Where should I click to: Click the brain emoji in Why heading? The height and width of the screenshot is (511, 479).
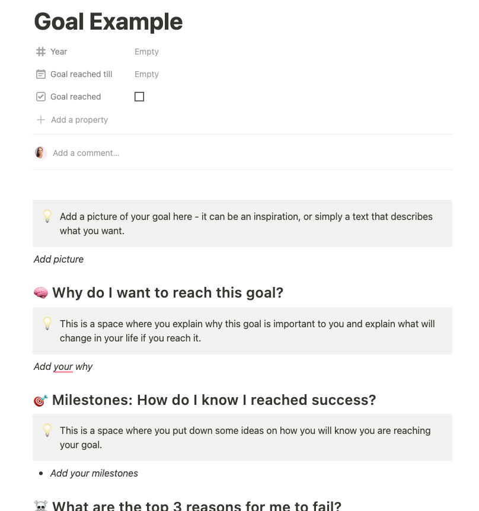pyautogui.click(x=41, y=293)
